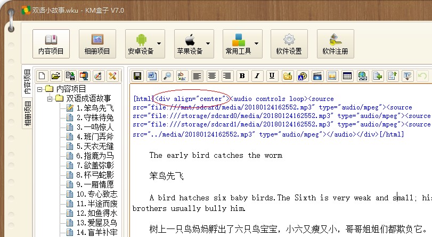432x237 pixels.
Task: Open the 安卓设备 dropdown arrow
Action: tap(159, 44)
